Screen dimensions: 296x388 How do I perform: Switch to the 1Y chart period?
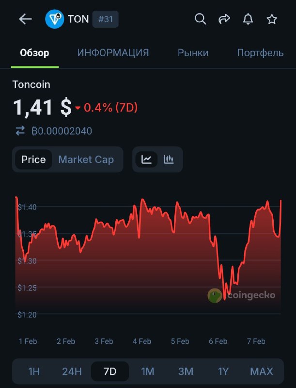tap(223, 371)
